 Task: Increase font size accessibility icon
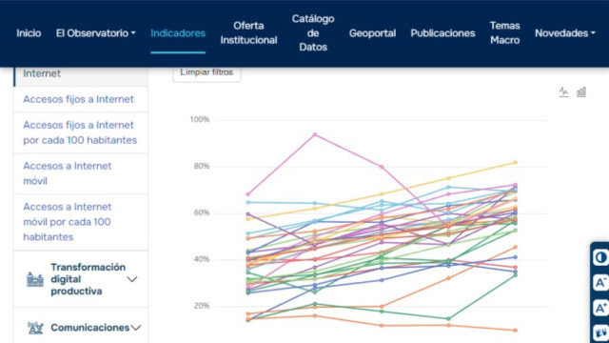coord(600,309)
